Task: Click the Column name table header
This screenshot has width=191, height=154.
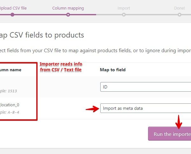Action: coord(11,70)
